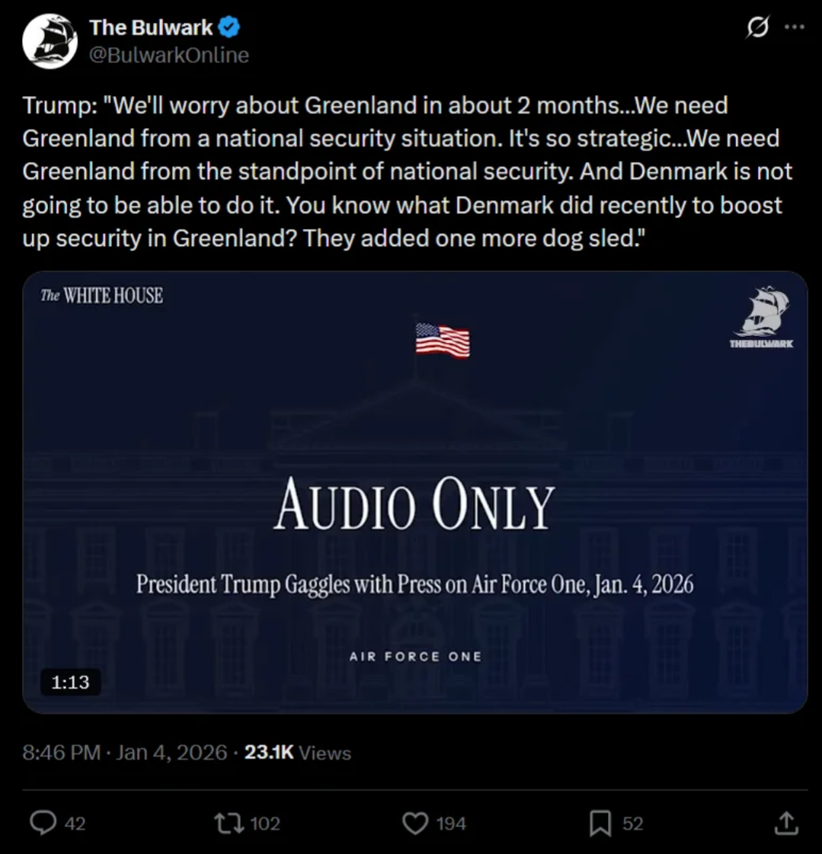
Task: Open The Bulwark display name link
Action: click(x=151, y=28)
